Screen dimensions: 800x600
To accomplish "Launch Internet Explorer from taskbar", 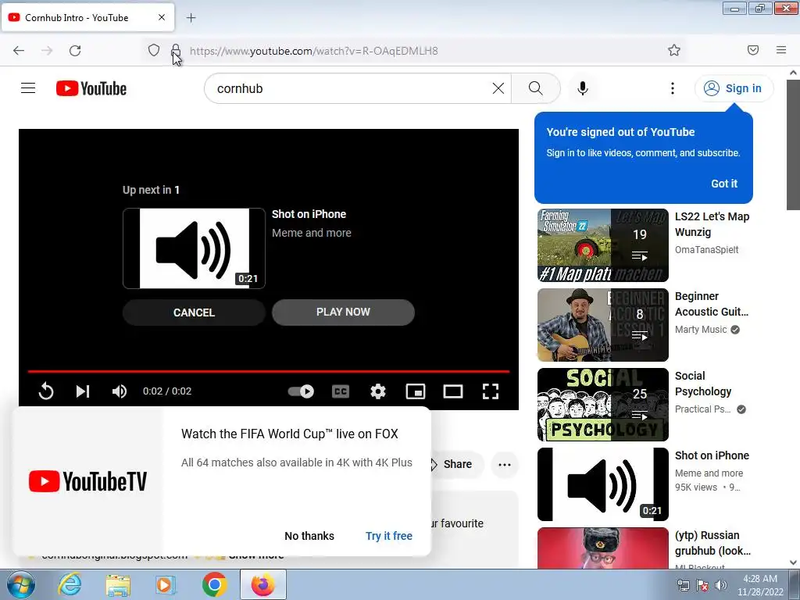I will pos(70,584).
